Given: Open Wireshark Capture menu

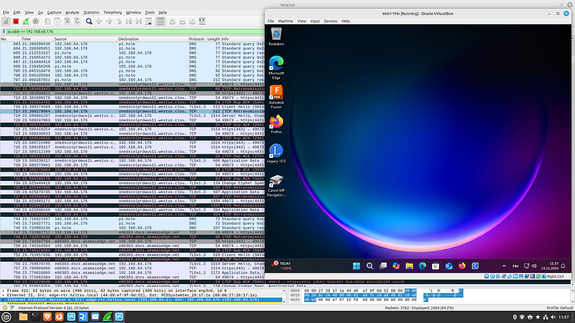Looking at the screenshot, I should (x=55, y=12).
